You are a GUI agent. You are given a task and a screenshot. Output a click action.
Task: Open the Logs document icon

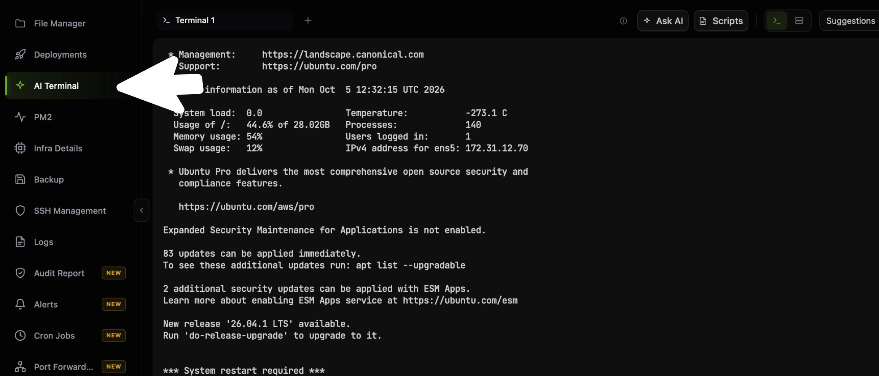pos(20,242)
